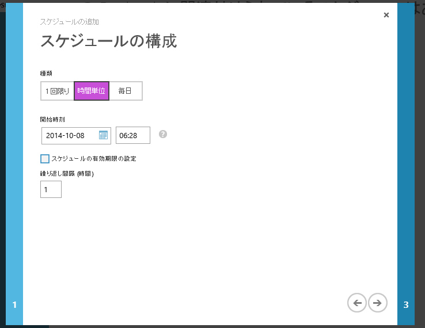Viewport: 425px width, 328px height.
Task: Edit the start date field 2014-10-08
Action: click(76, 136)
